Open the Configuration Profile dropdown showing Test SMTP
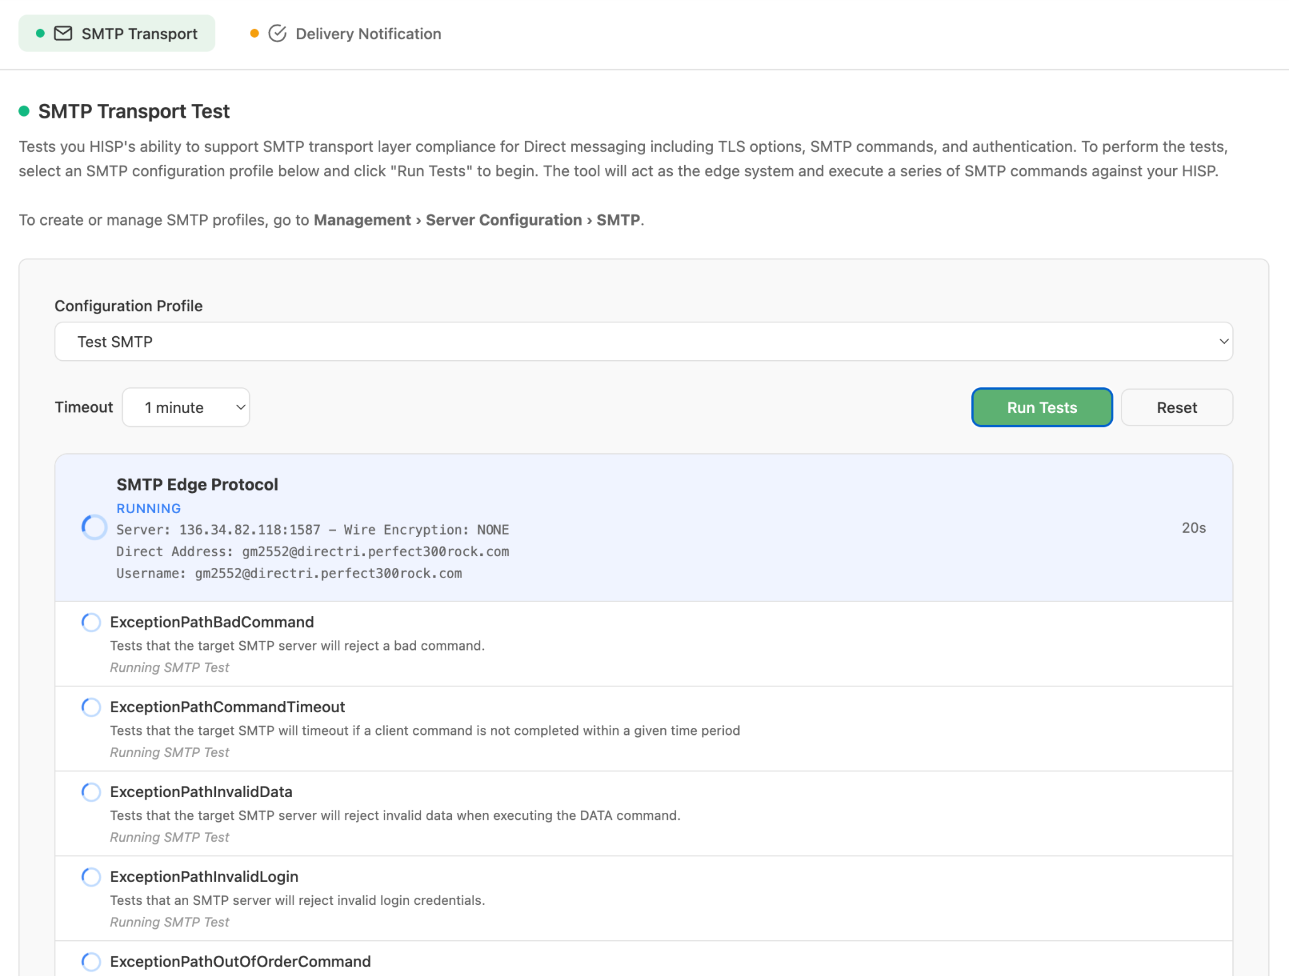The height and width of the screenshot is (976, 1289). 643,341
